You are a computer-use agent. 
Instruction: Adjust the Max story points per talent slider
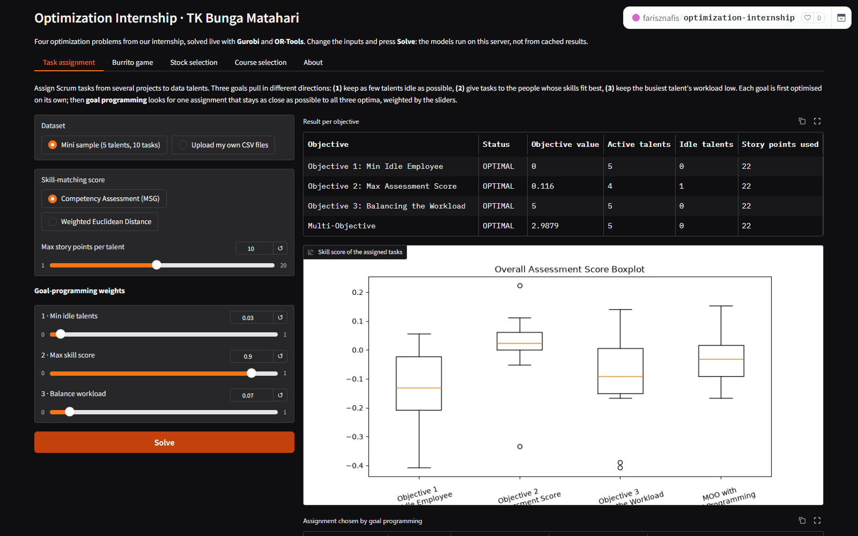162,265
